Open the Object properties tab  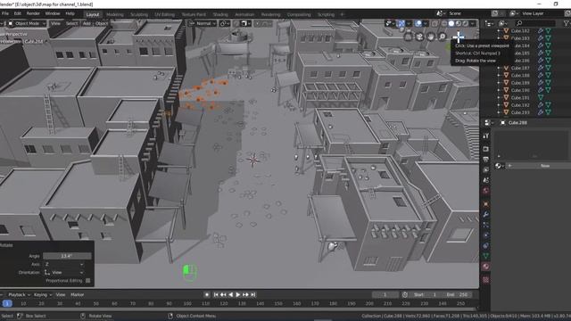pos(485,204)
